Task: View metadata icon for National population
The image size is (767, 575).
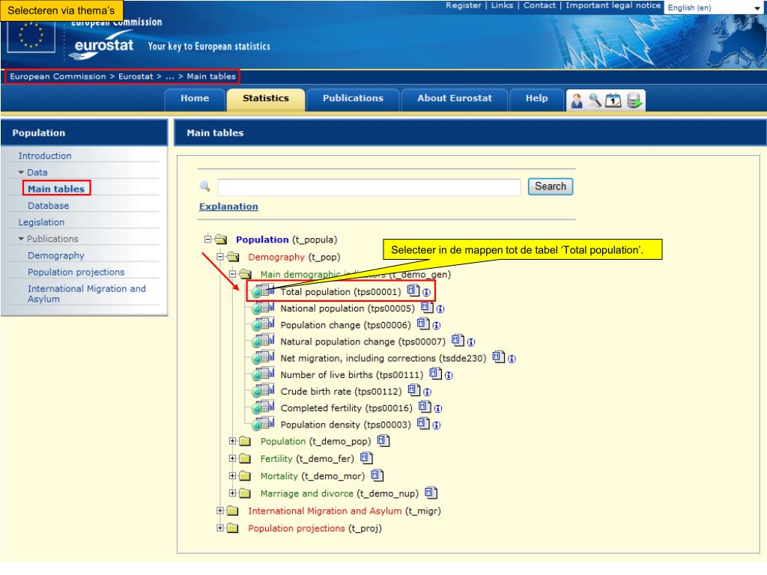Action: [x=427, y=307]
